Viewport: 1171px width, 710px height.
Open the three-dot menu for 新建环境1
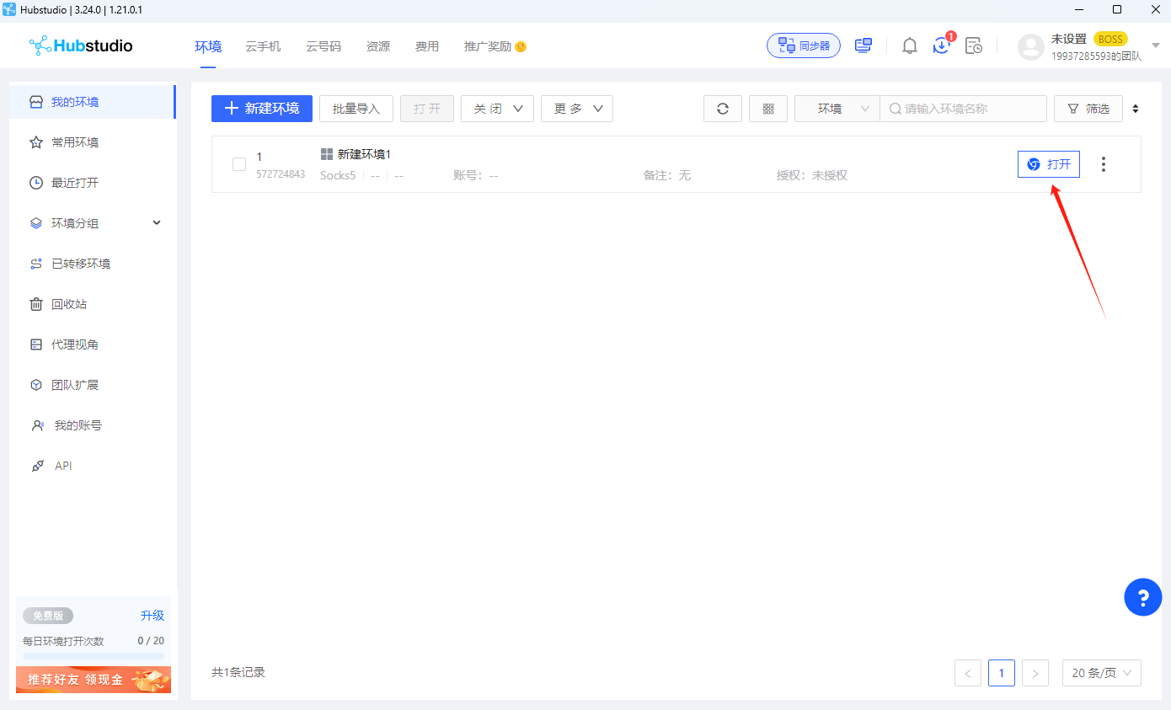tap(1104, 164)
